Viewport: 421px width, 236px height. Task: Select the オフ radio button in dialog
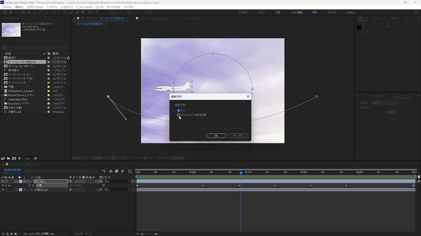179,111
